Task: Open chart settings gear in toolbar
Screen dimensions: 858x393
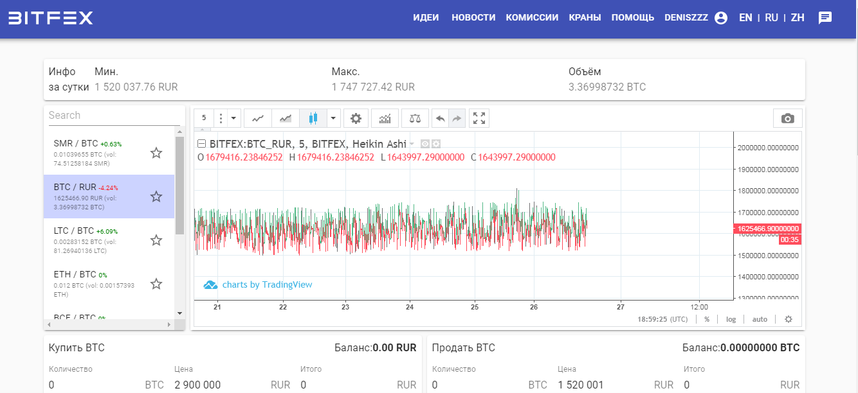Action: [356, 118]
